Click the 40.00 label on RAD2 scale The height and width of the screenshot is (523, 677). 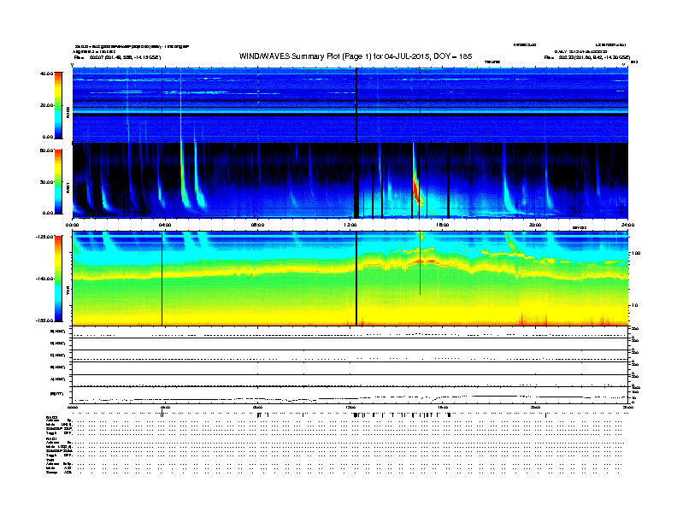click(46, 73)
